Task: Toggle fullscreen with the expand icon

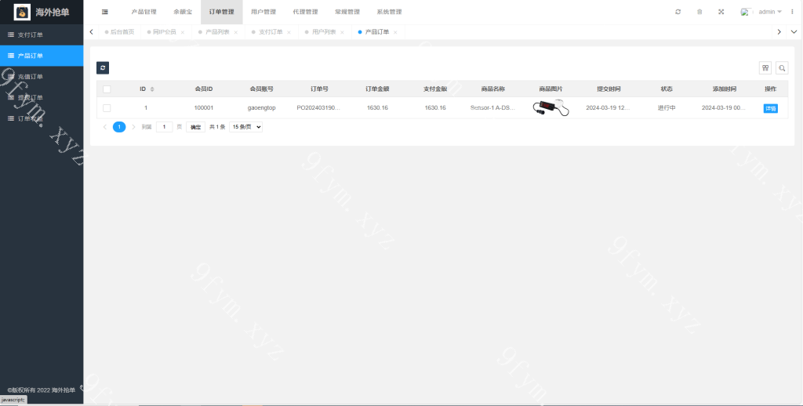Action: (721, 12)
